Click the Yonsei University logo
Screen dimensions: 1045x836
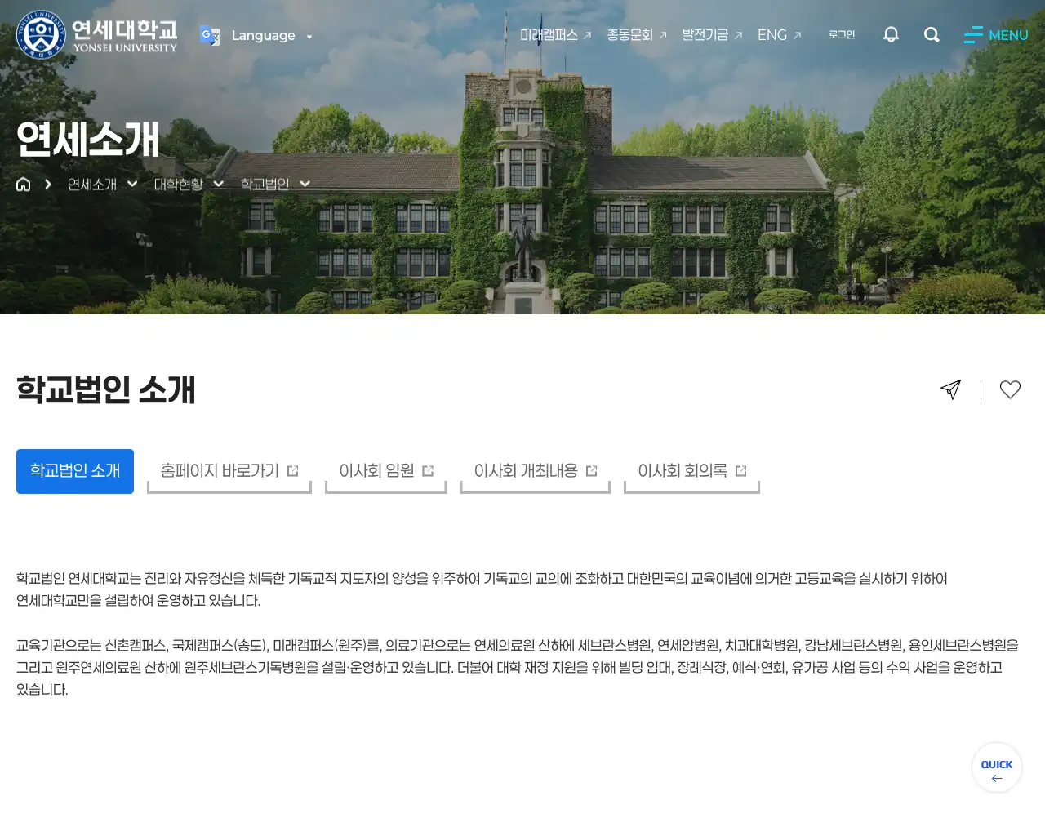(97, 35)
